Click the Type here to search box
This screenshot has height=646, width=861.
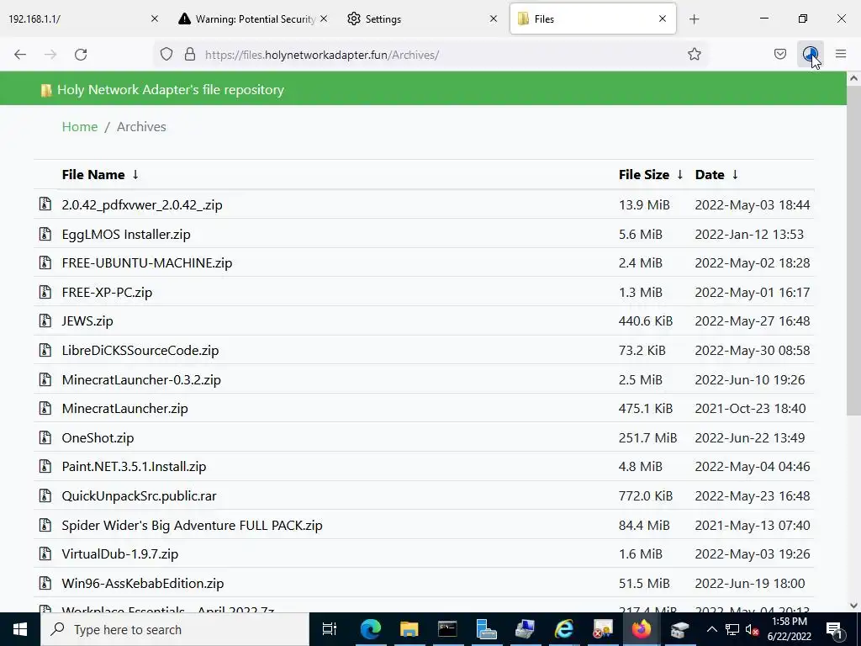click(x=175, y=629)
